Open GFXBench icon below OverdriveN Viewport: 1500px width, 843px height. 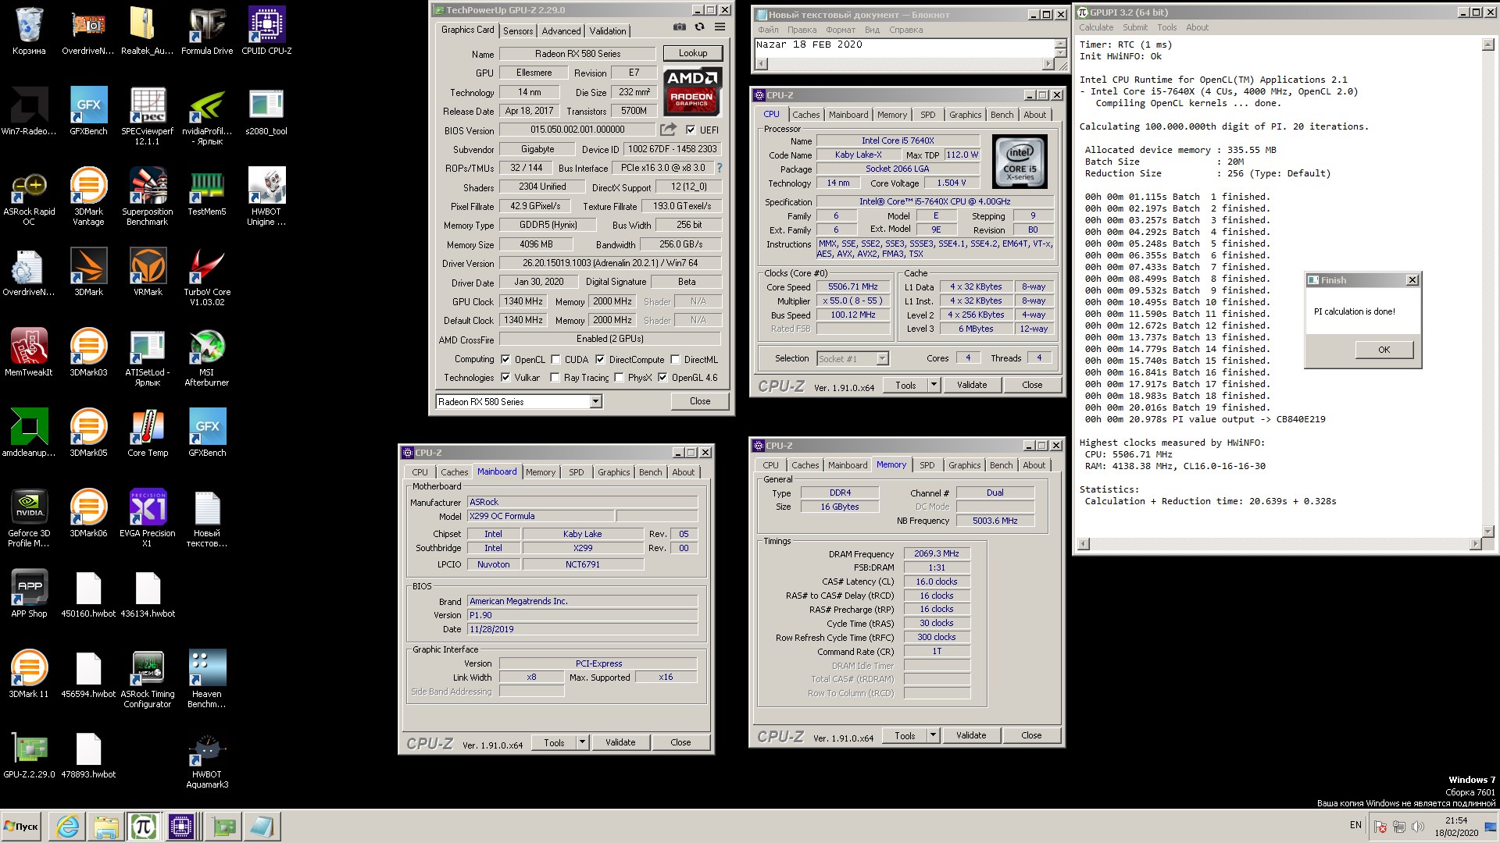point(88,112)
